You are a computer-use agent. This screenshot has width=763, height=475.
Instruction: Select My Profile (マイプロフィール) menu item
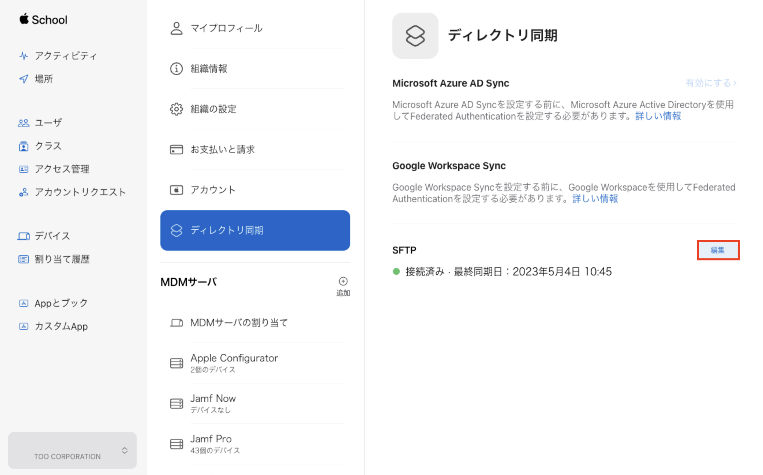(226, 28)
